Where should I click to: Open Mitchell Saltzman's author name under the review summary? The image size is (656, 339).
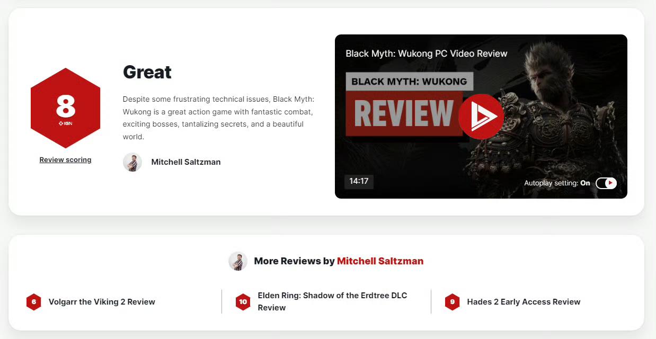click(186, 162)
